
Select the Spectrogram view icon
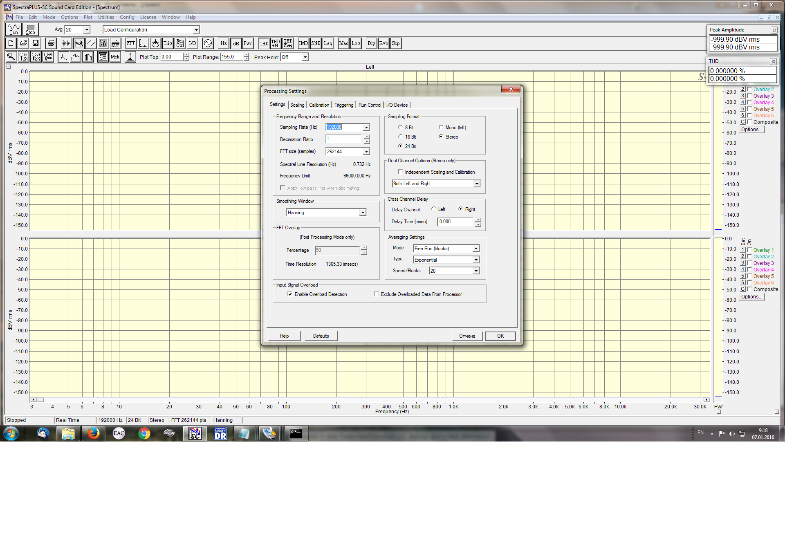pos(103,43)
